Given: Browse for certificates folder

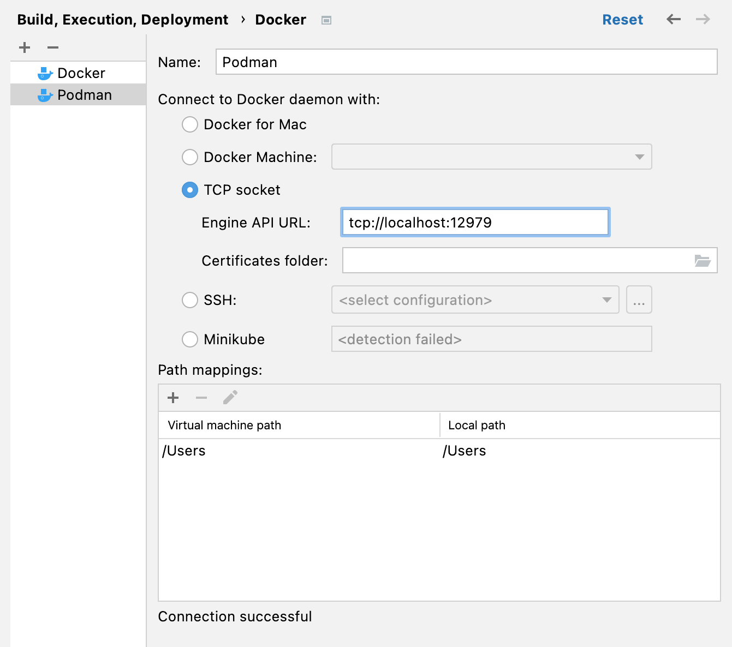Looking at the screenshot, I should pos(703,260).
